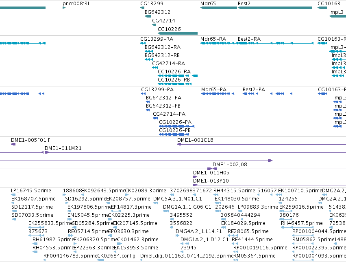Click the CG42714 gene label

point(163,20)
